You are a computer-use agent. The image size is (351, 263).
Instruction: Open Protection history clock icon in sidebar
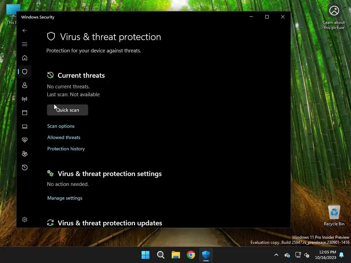click(x=25, y=167)
